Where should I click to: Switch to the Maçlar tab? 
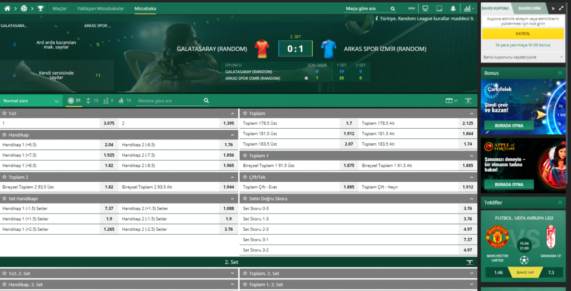coord(60,8)
